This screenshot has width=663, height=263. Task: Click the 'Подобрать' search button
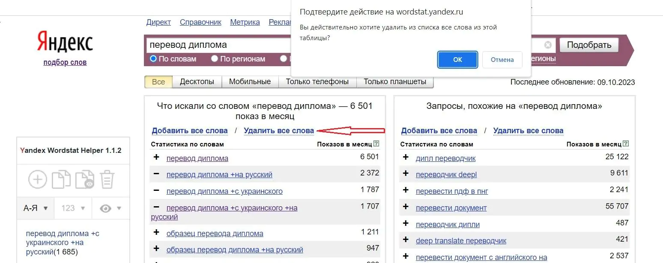click(589, 45)
